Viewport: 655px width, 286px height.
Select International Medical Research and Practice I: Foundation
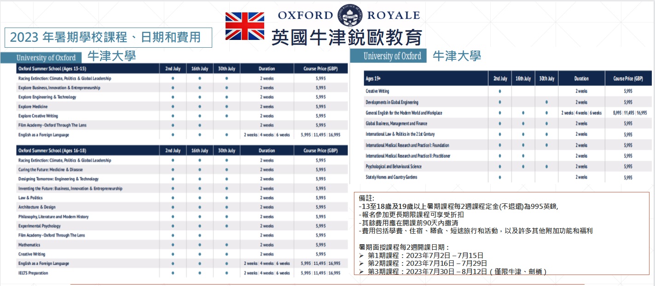click(x=407, y=145)
